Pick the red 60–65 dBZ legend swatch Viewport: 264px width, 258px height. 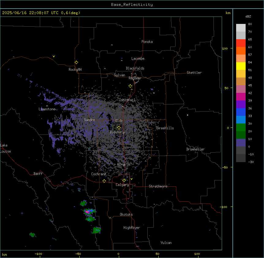click(241, 43)
